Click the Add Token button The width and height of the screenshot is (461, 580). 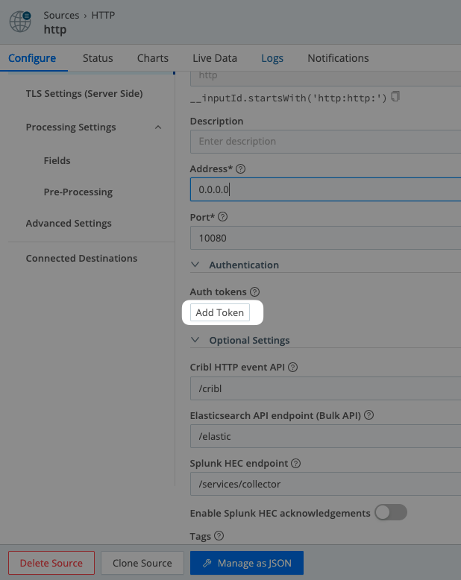coord(219,313)
